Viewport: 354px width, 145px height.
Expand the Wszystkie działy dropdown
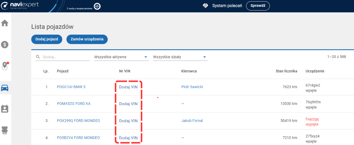click(179, 57)
